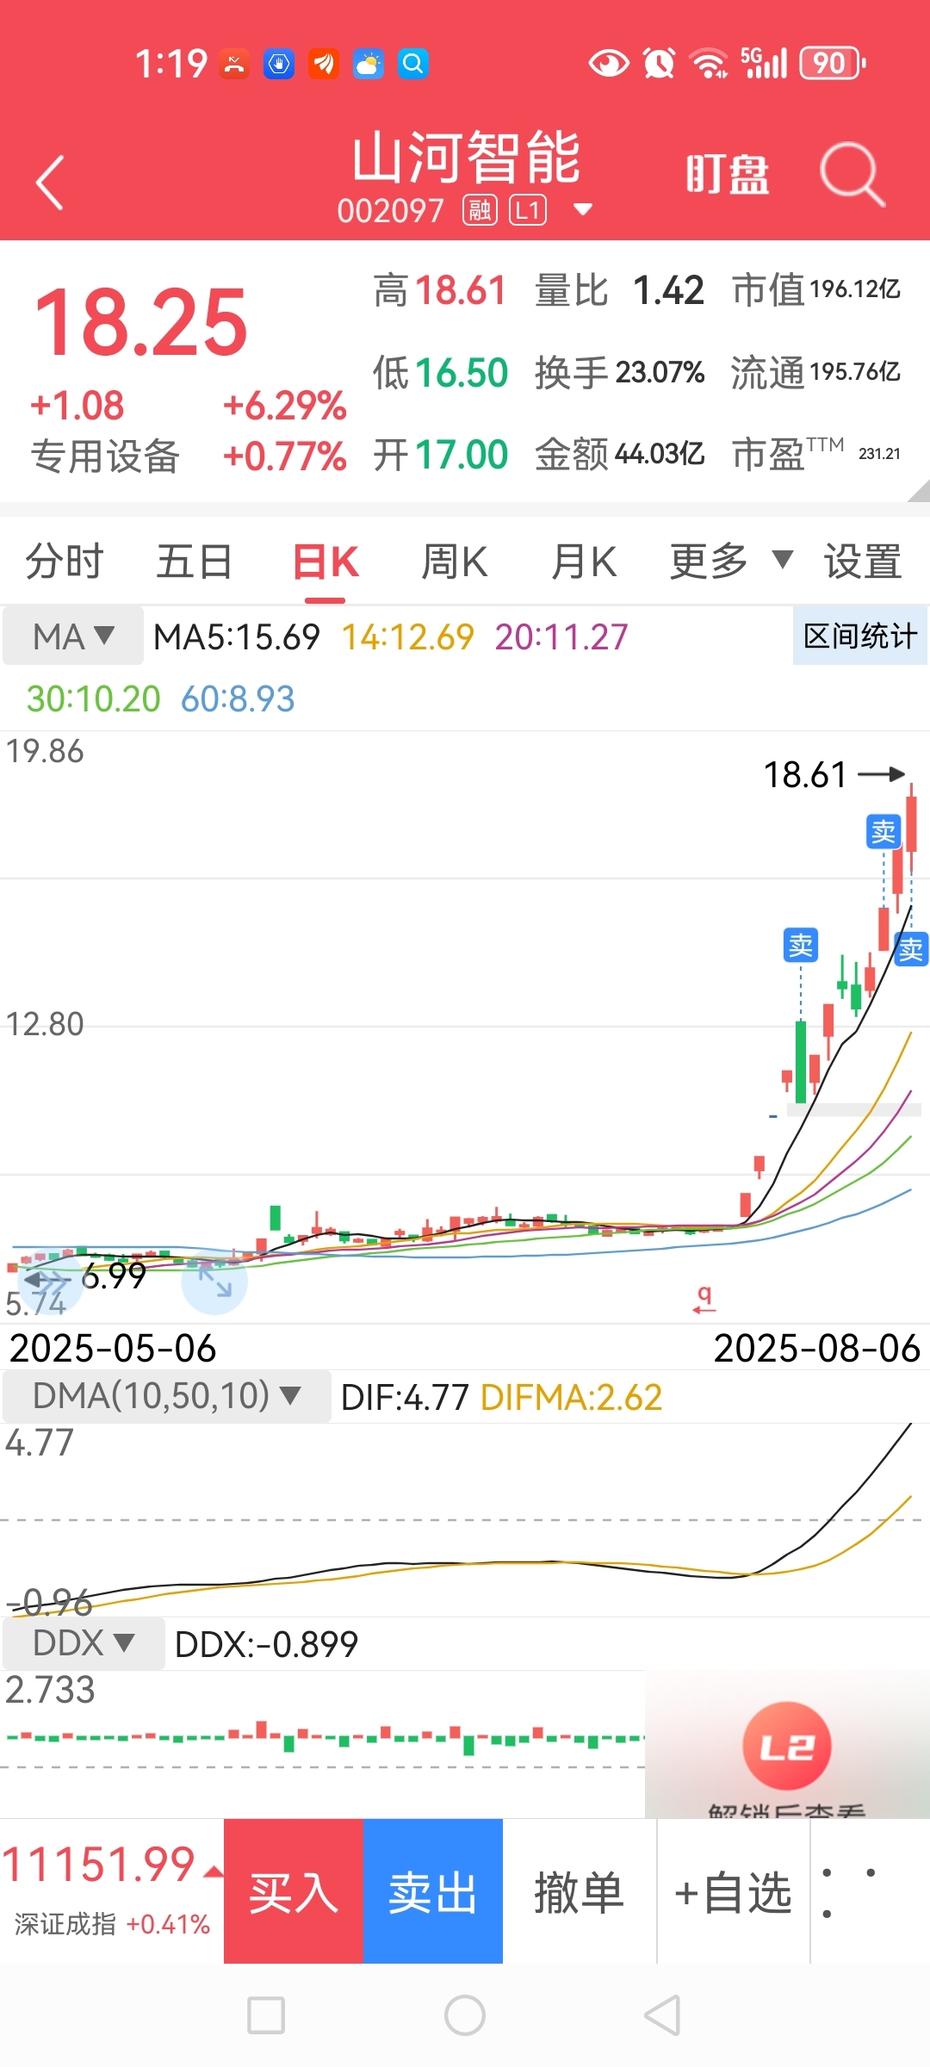The image size is (930, 2067).
Task: Expand stock code dropdown triangle
Action: tap(583, 209)
